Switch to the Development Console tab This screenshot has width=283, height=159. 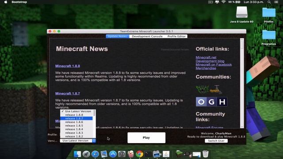click(x=147, y=36)
